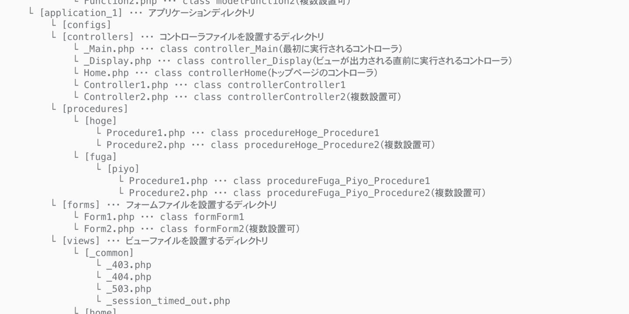The image size is (629, 314).
Task: Click the Controller1.php file entry
Action: (x=126, y=85)
